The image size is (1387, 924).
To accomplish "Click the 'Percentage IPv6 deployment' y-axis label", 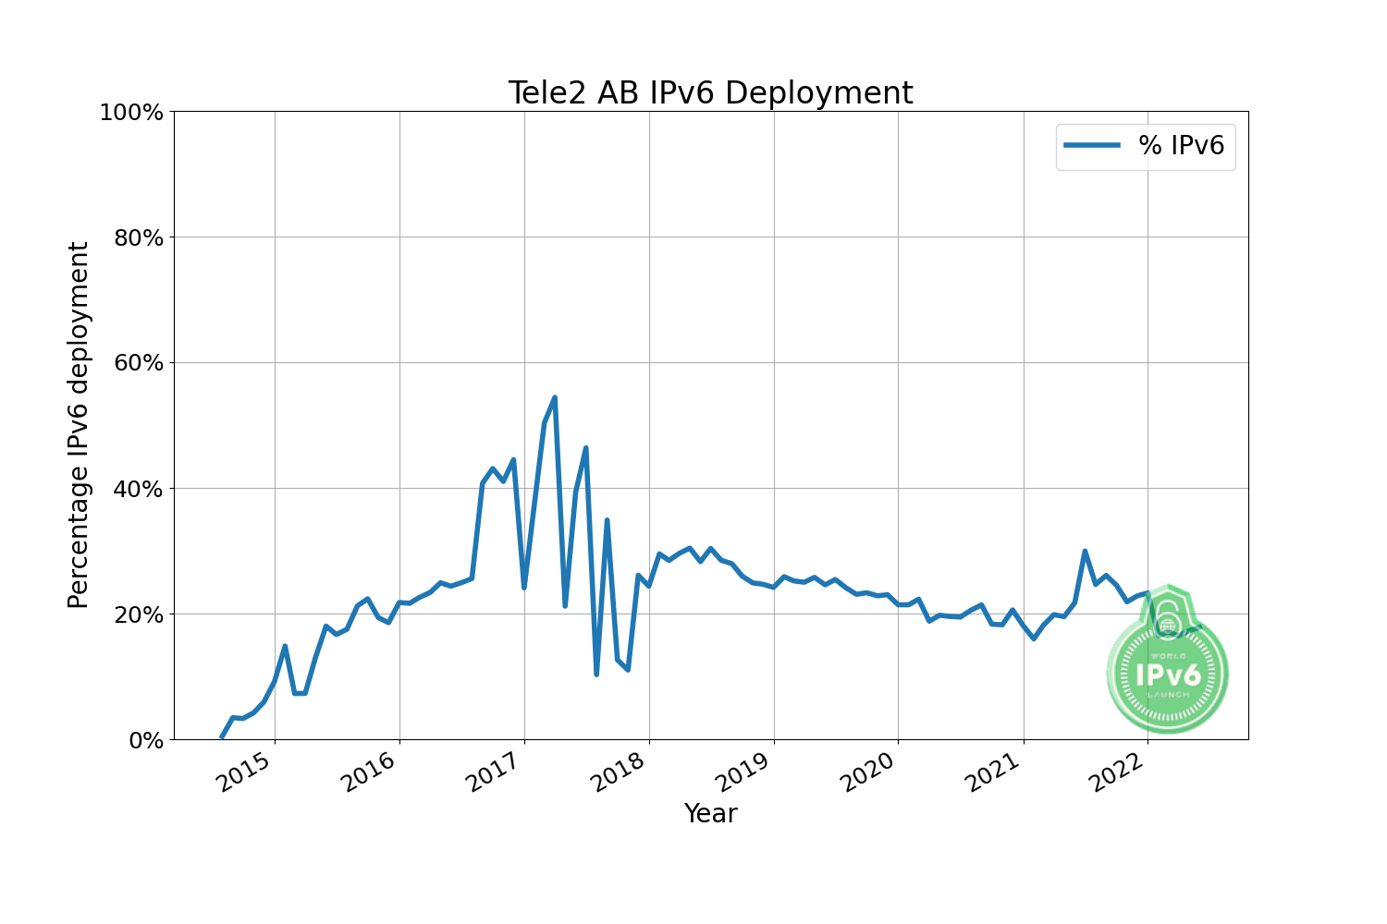I will pos(79,425).
